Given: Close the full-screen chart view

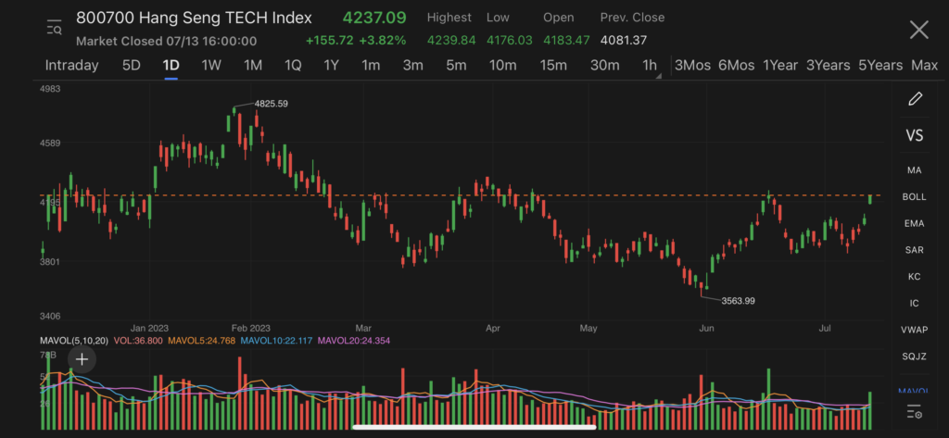Looking at the screenshot, I should 918,30.
